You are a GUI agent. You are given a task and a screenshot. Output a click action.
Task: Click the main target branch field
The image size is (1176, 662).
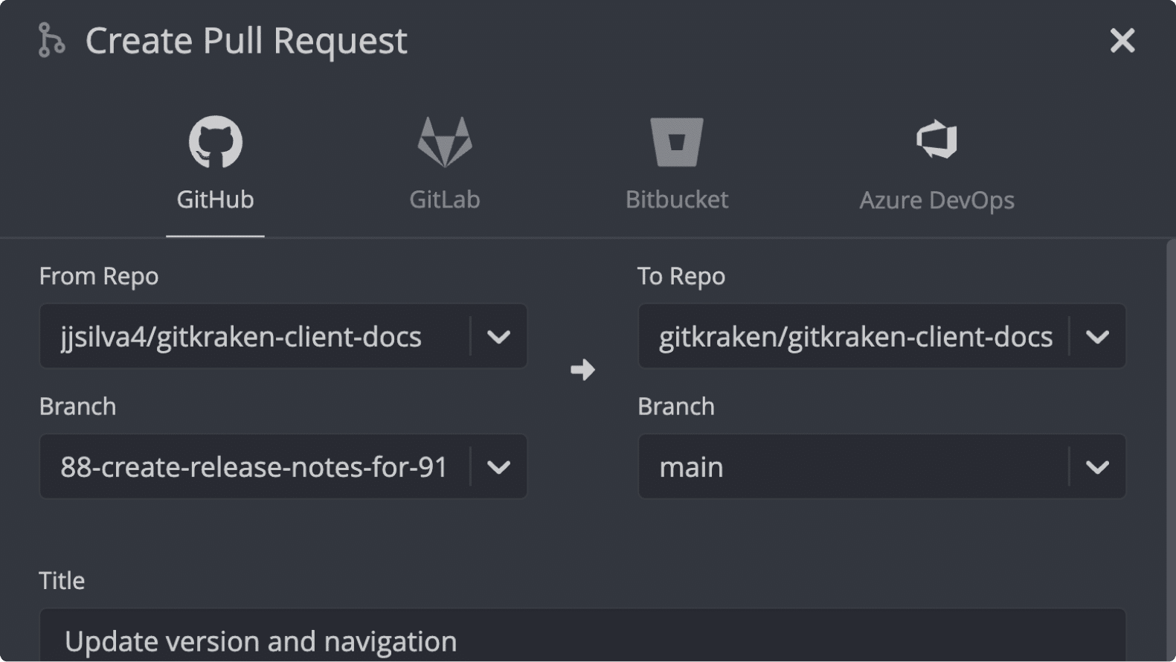tap(882, 466)
